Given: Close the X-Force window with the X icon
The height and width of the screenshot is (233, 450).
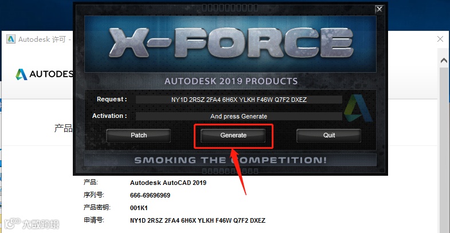Looking at the screenshot, I should 379,9.
